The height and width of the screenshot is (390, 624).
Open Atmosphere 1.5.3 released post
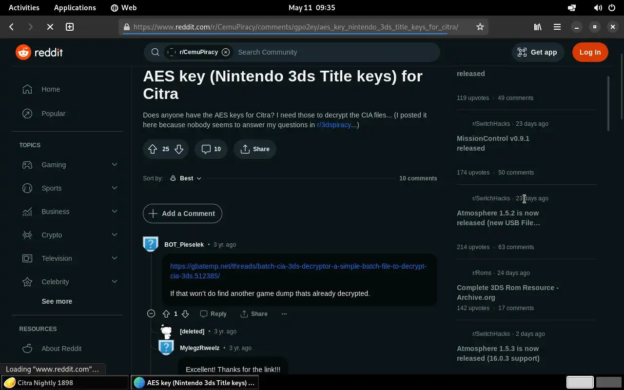(x=498, y=353)
